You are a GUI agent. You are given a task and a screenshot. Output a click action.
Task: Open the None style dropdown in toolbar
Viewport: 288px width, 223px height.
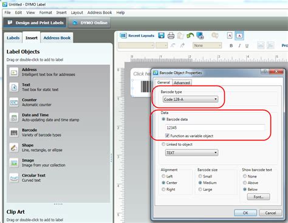[x=207, y=46]
